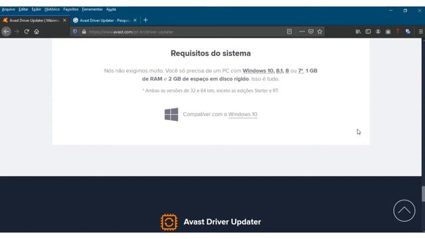Show the sidebars panel
425x239 pixels.
click(368, 32)
